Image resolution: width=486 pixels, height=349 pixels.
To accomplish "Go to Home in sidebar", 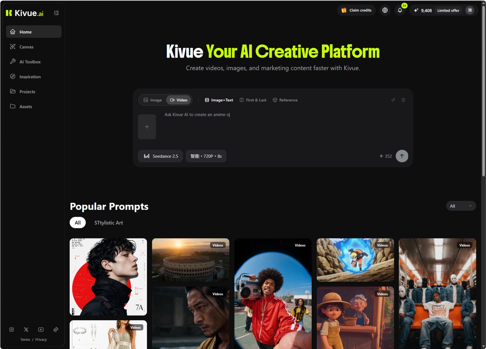I will [x=34, y=32].
